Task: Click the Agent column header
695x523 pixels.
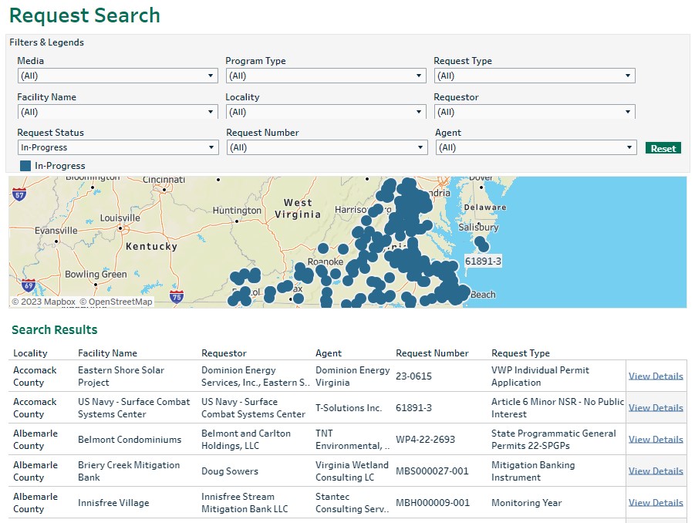Action: pyautogui.click(x=329, y=353)
